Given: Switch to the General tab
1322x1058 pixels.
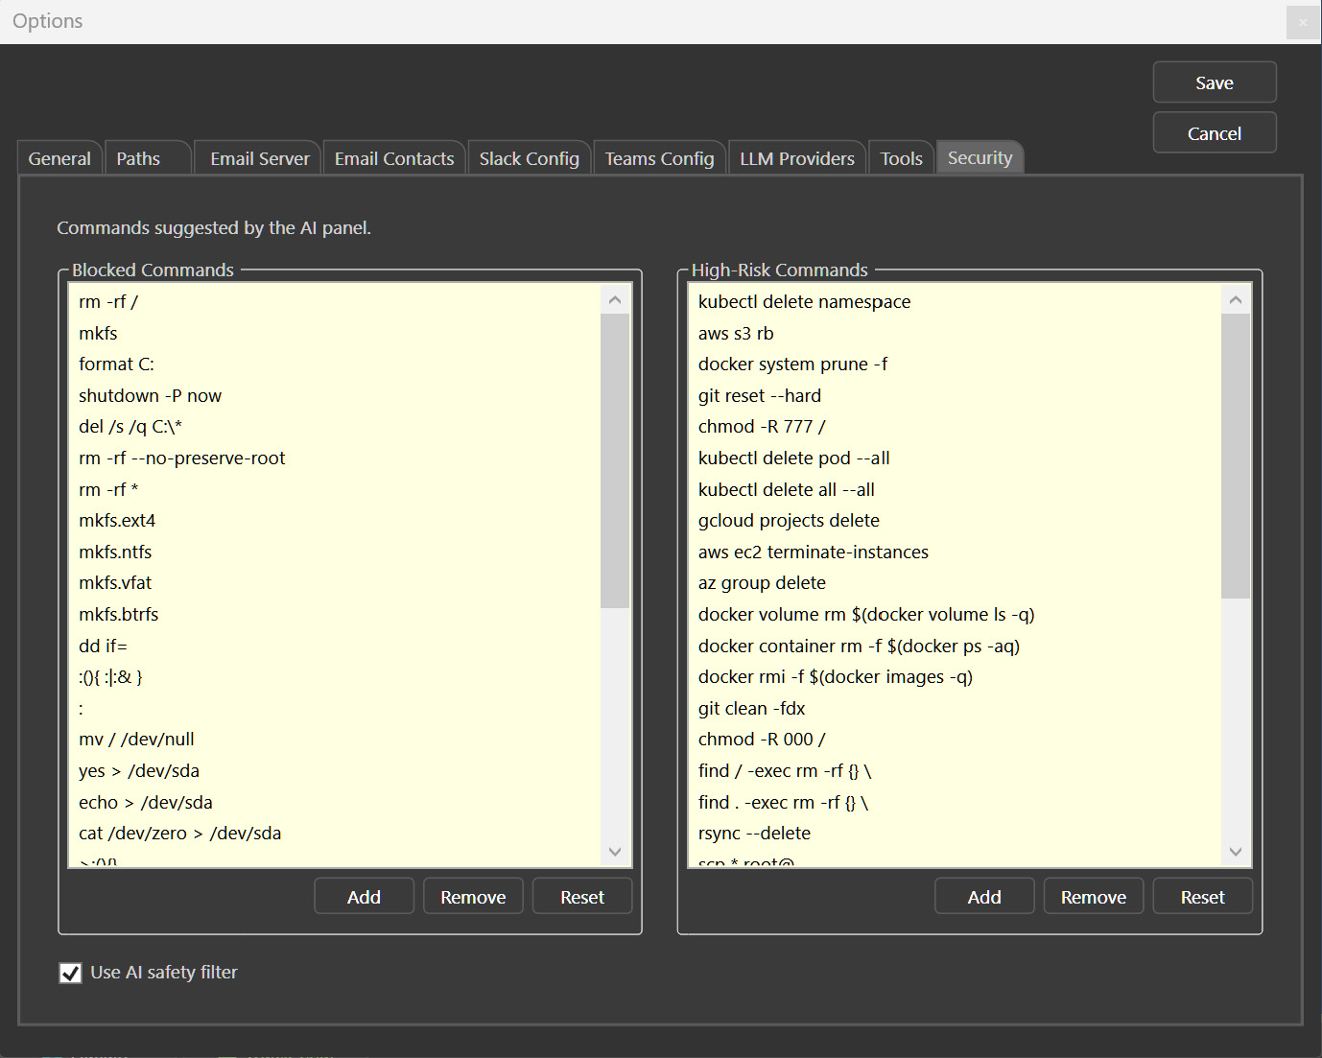Looking at the screenshot, I should tap(59, 158).
